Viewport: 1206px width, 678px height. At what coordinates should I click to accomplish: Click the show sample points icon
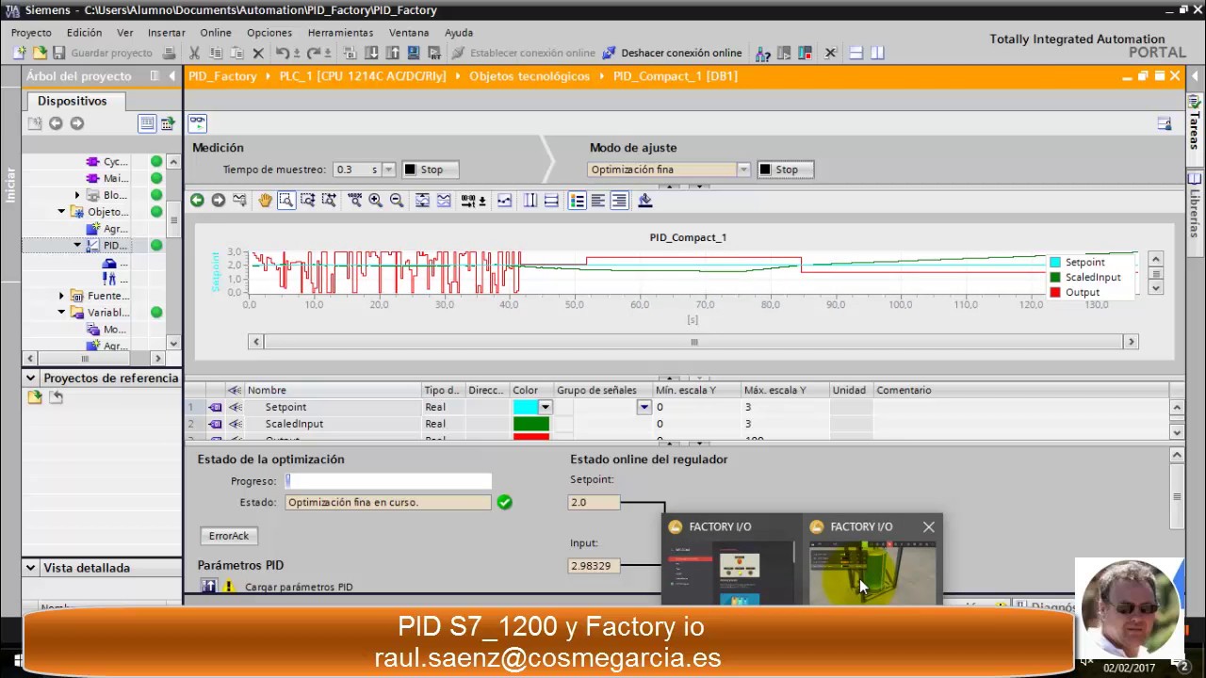504,200
